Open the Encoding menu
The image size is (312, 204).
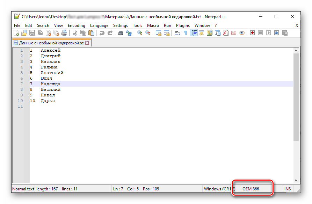(x=76, y=25)
